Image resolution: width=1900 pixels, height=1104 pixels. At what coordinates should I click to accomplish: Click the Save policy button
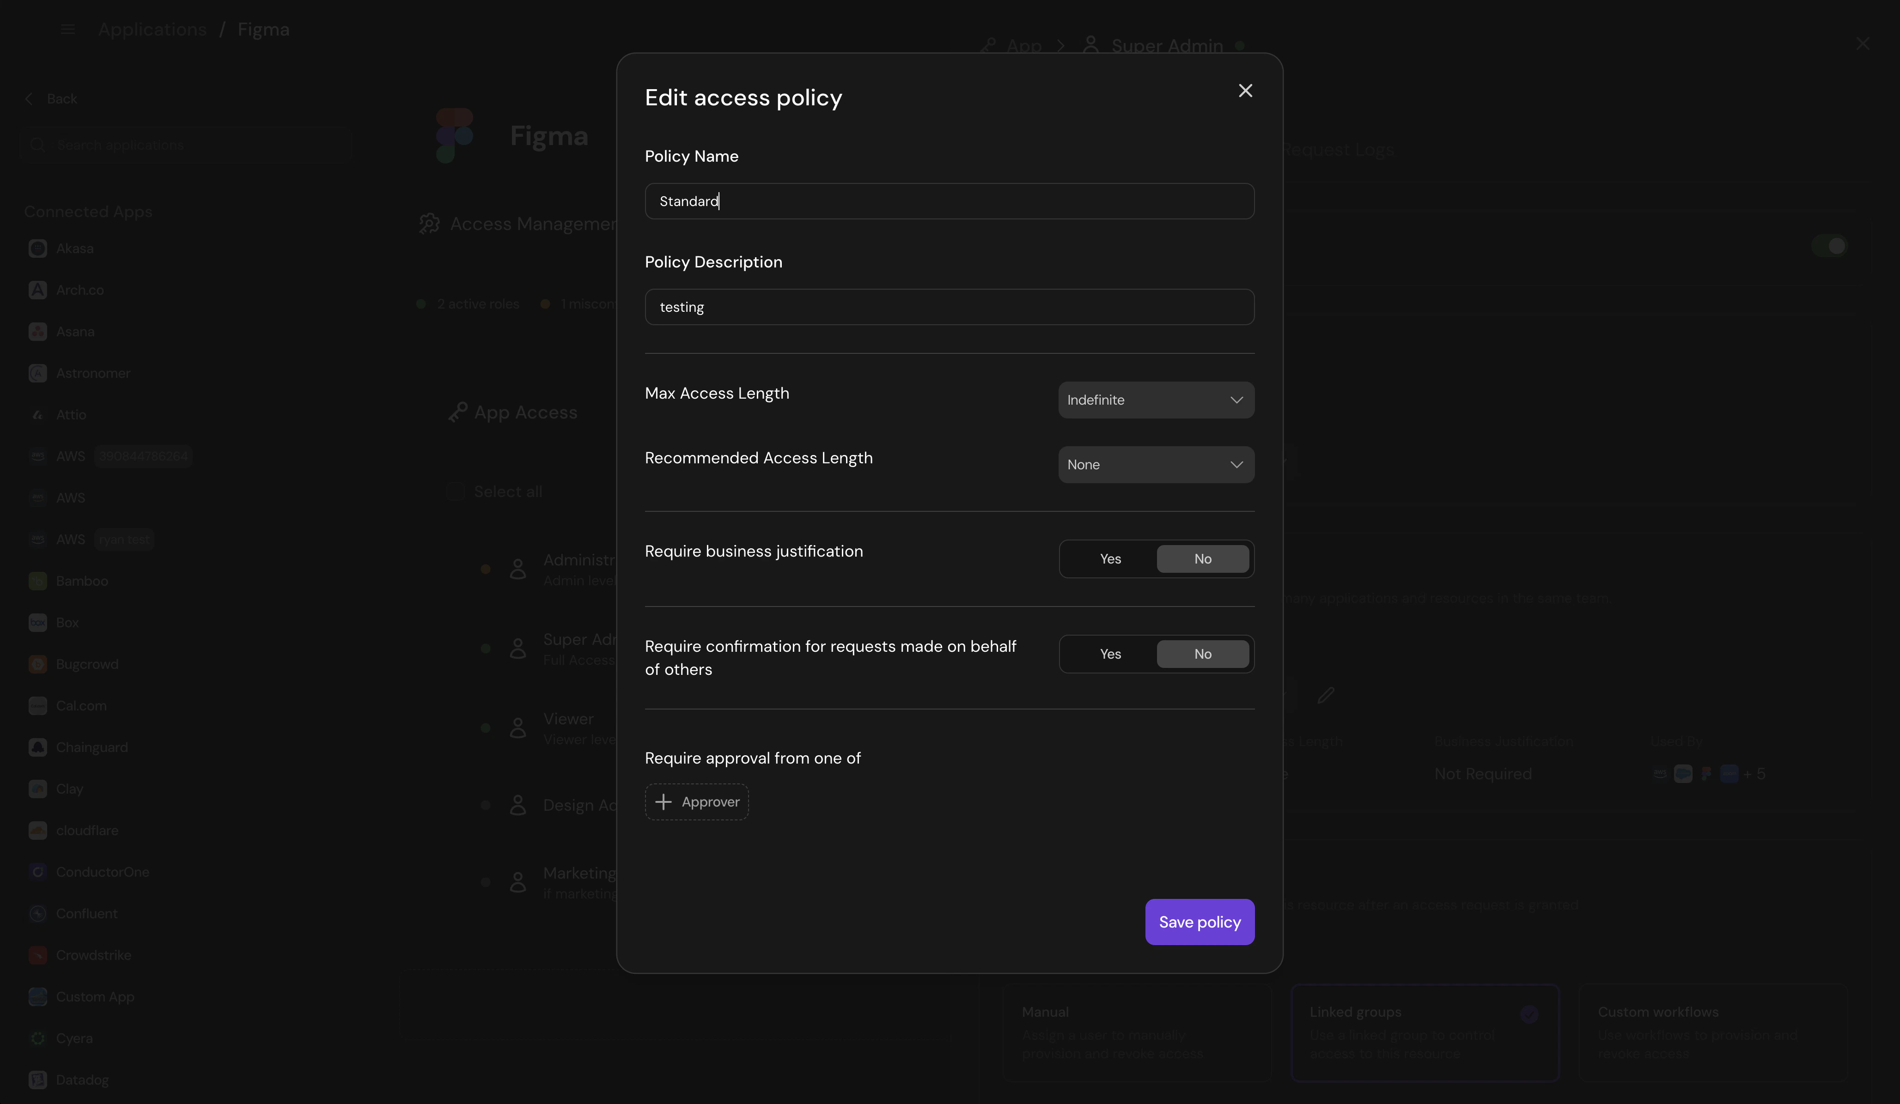coord(1199,922)
